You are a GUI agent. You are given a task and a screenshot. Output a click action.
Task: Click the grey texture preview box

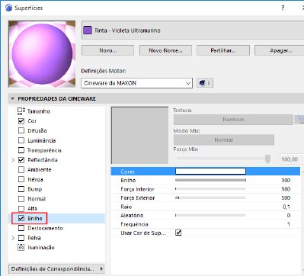point(140,135)
